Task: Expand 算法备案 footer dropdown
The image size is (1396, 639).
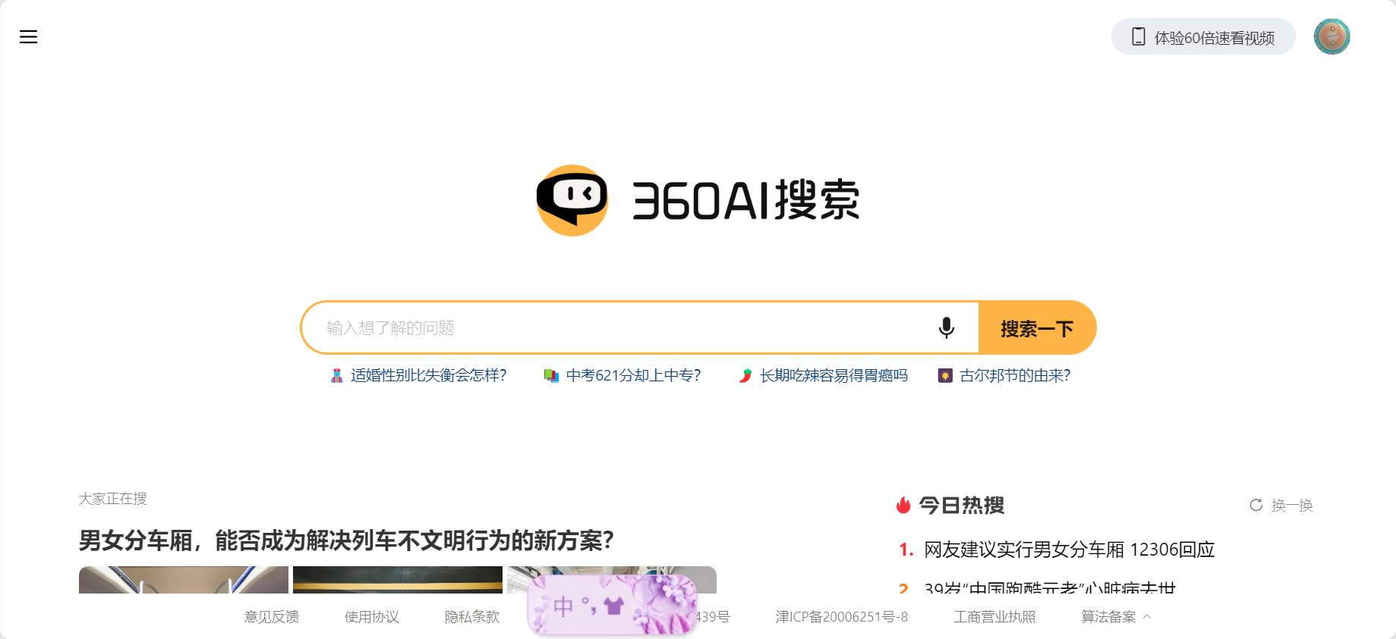Action: click(1116, 617)
